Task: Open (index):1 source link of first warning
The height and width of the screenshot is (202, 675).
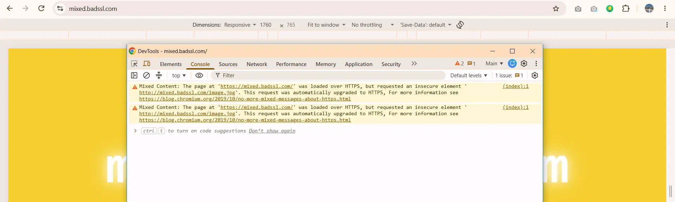Action: [x=516, y=86]
